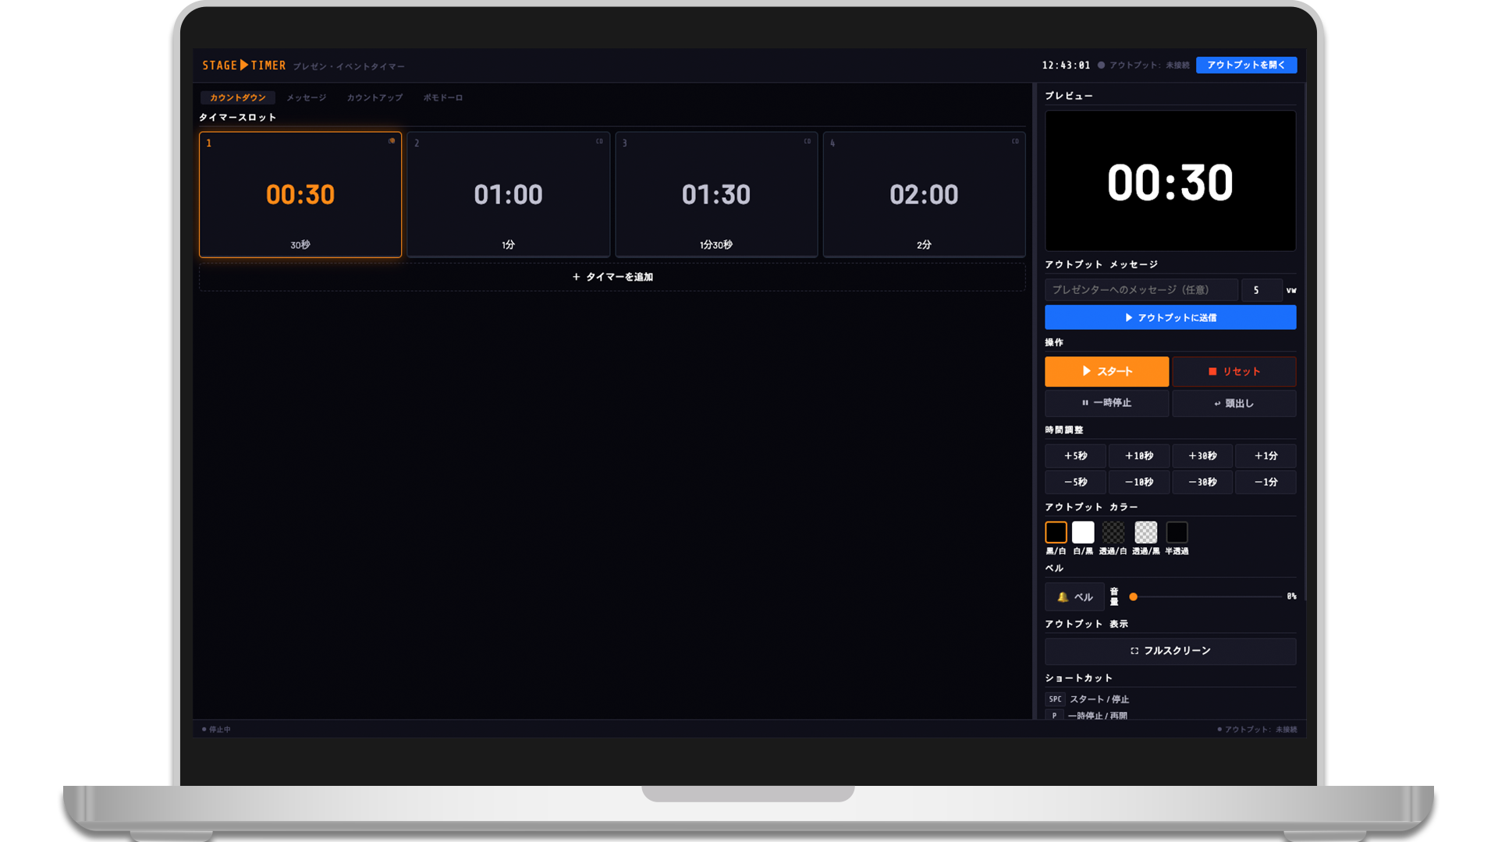This screenshot has width=1498, height=842.
Task: Click the CD mode badge on slot 3
Action: click(x=808, y=141)
